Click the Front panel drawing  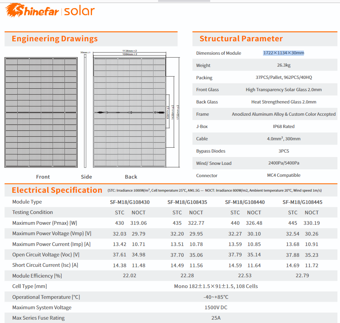click(41, 112)
